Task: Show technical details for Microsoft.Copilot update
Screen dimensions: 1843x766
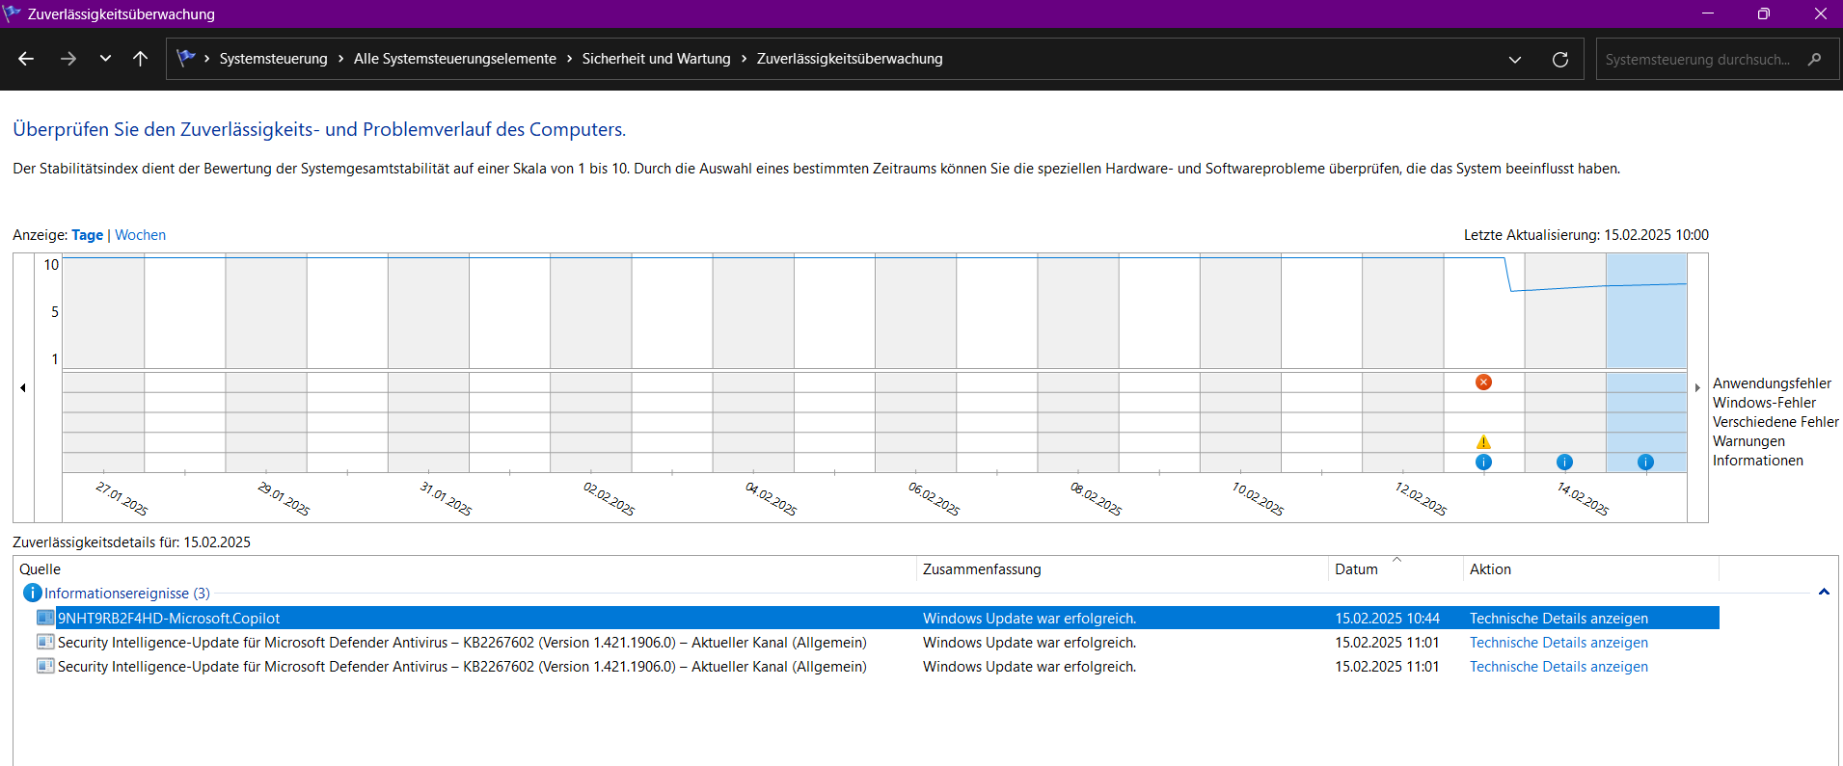Action: (x=1558, y=619)
